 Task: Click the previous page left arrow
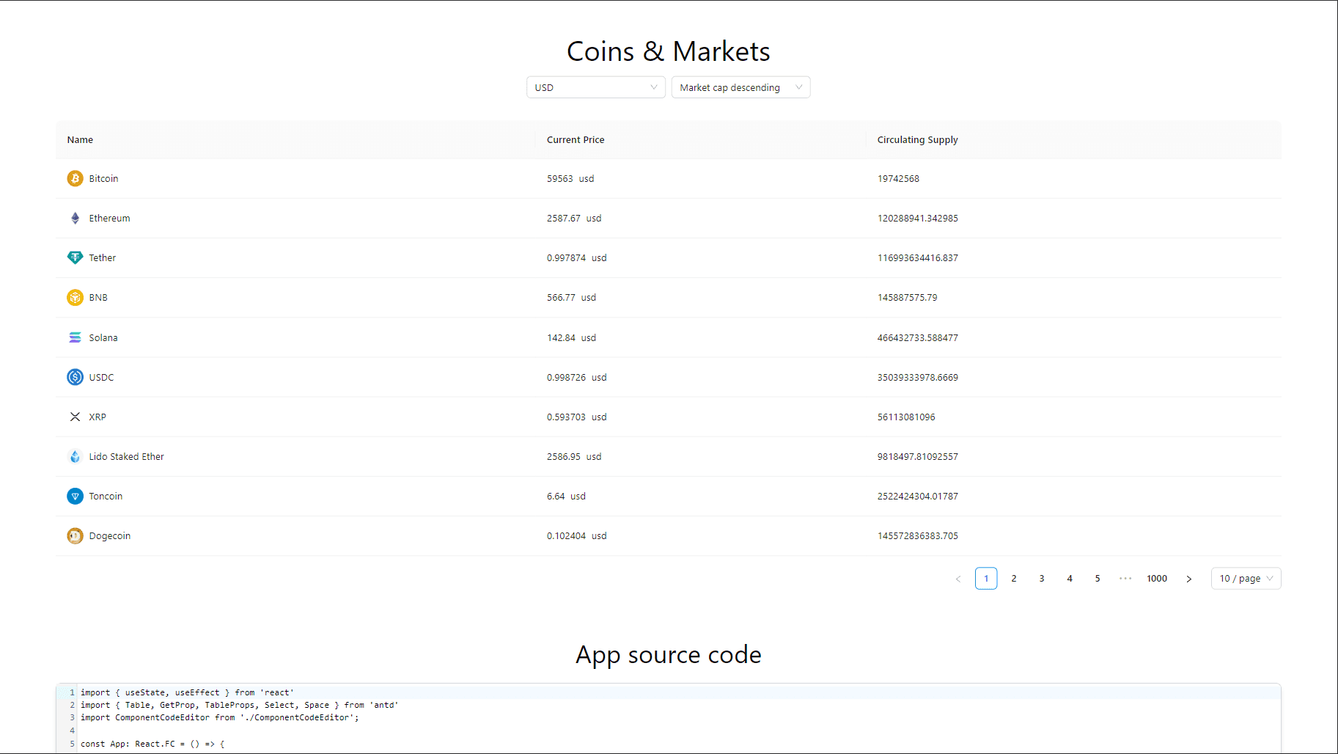tap(958, 579)
